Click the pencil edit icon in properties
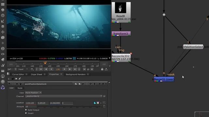The height and width of the screenshot is (117, 209). click(x=20, y=79)
